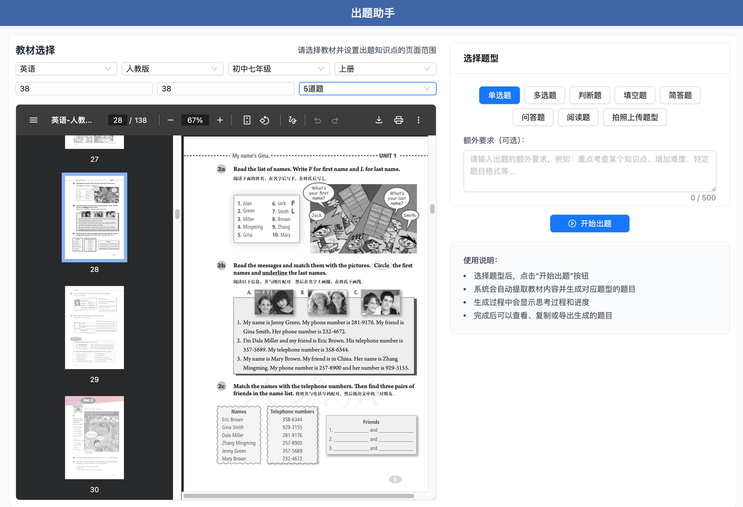
Task: Click the PDF horizontal scrollbar
Action: [x=299, y=496]
